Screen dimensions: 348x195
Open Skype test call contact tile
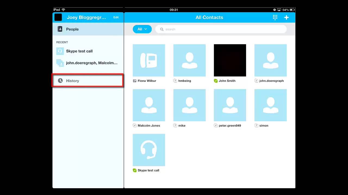click(x=149, y=150)
